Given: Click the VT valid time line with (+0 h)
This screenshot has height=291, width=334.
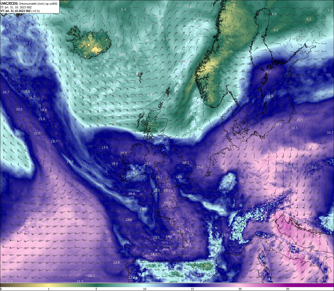Looking at the screenshot, I should point(20,11).
